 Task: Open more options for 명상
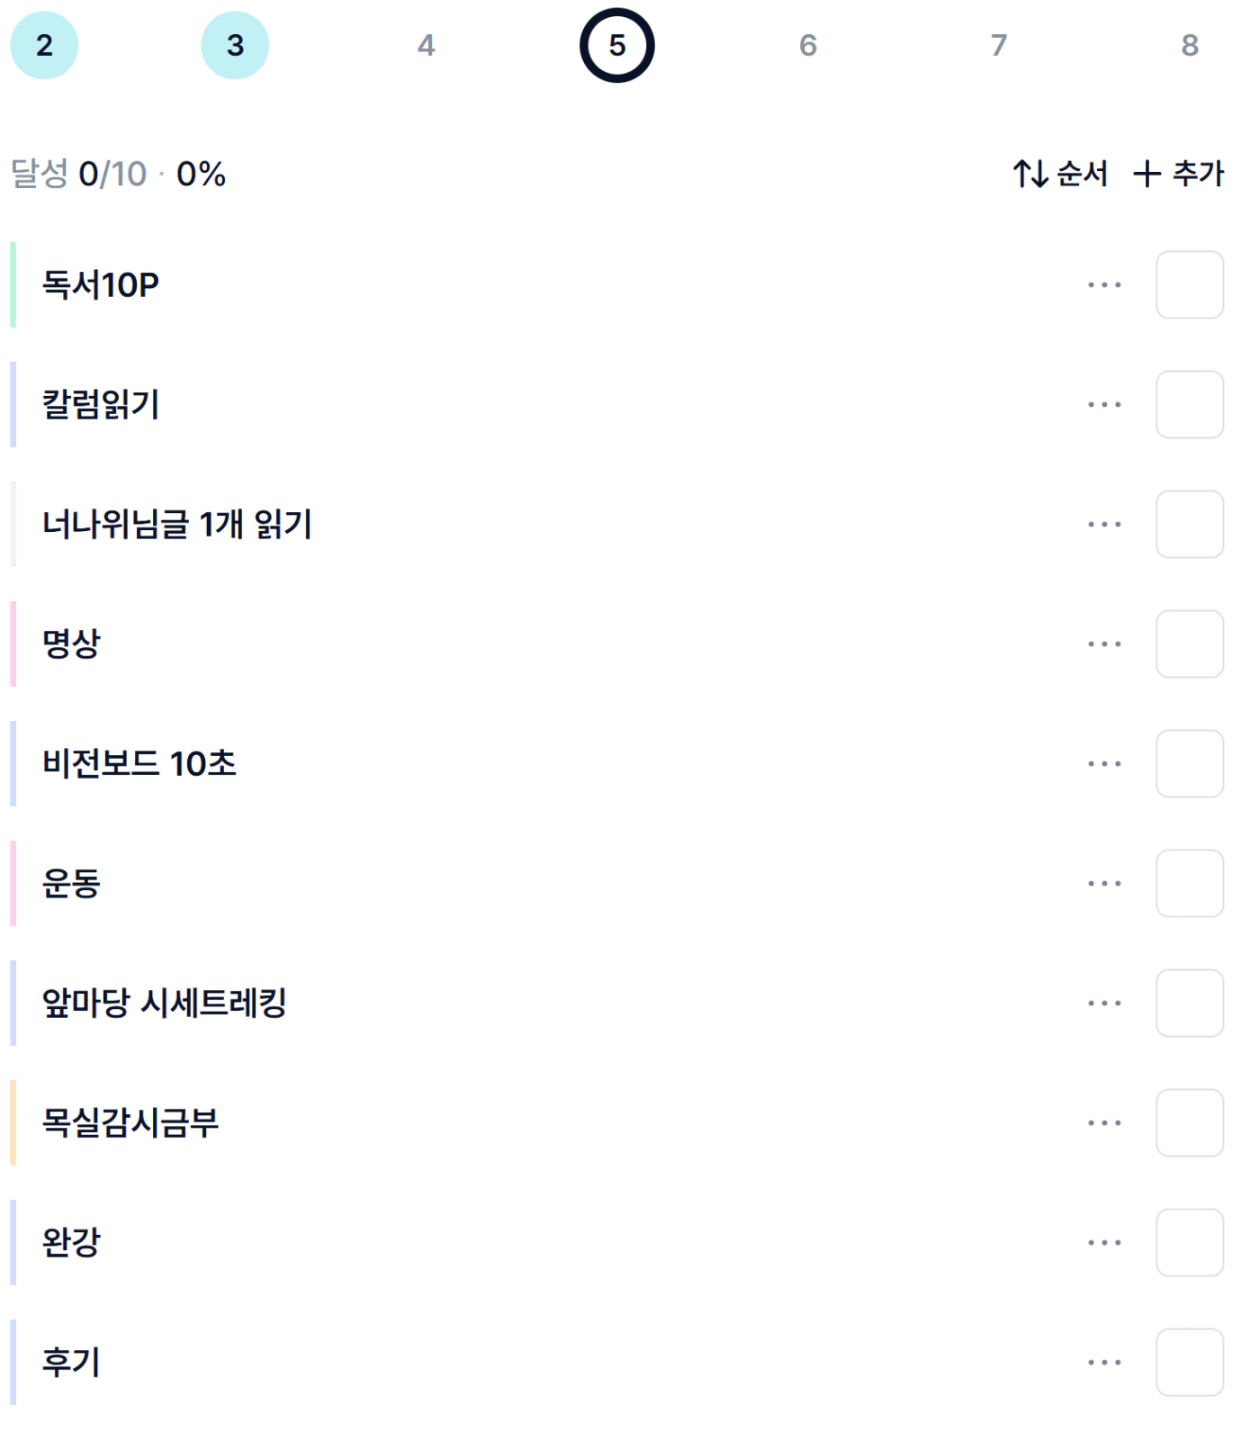[x=1104, y=644]
